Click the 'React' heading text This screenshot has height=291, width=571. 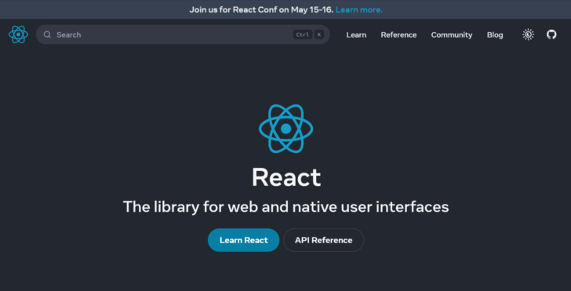pyautogui.click(x=286, y=177)
